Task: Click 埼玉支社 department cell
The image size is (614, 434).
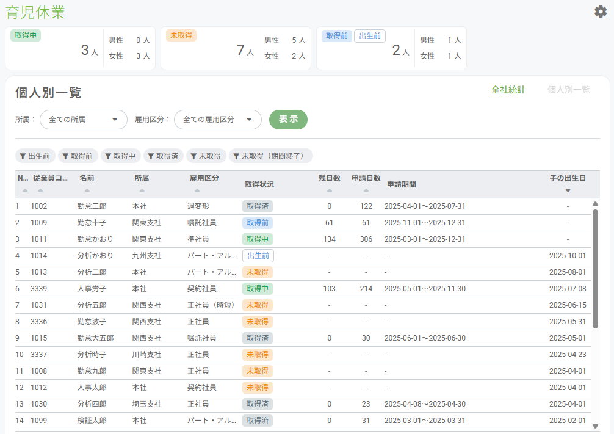Action: point(147,403)
